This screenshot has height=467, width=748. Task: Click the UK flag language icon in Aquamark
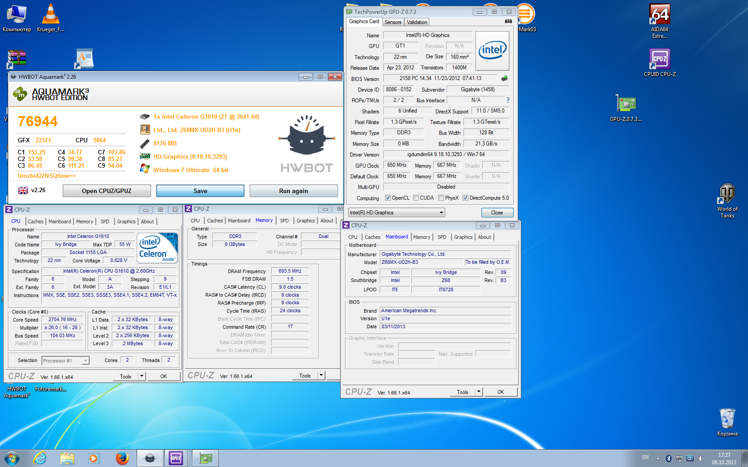(23, 190)
